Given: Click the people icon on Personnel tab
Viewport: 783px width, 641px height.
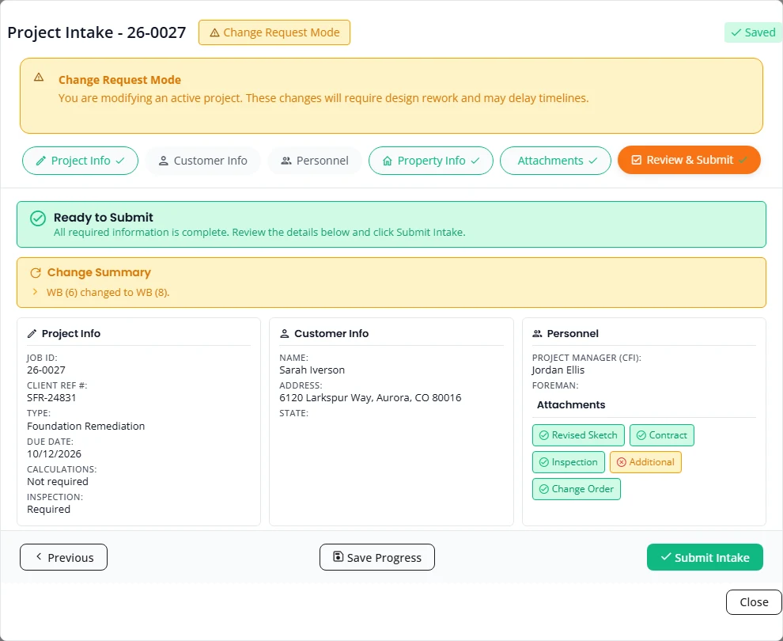Looking at the screenshot, I should tap(286, 161).
